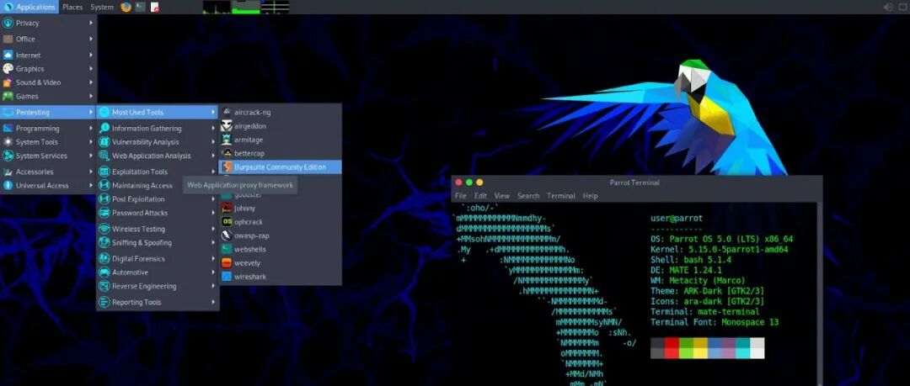Open the Applications menu in panel
This screenshot has width=910, height=386.
point(29,7)
